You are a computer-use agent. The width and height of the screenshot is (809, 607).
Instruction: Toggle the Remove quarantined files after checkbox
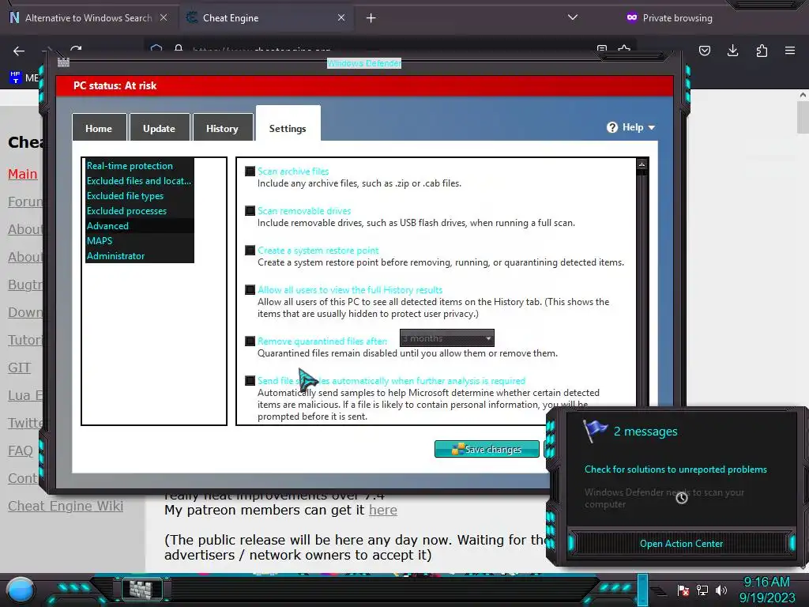(x=250, y=341)
